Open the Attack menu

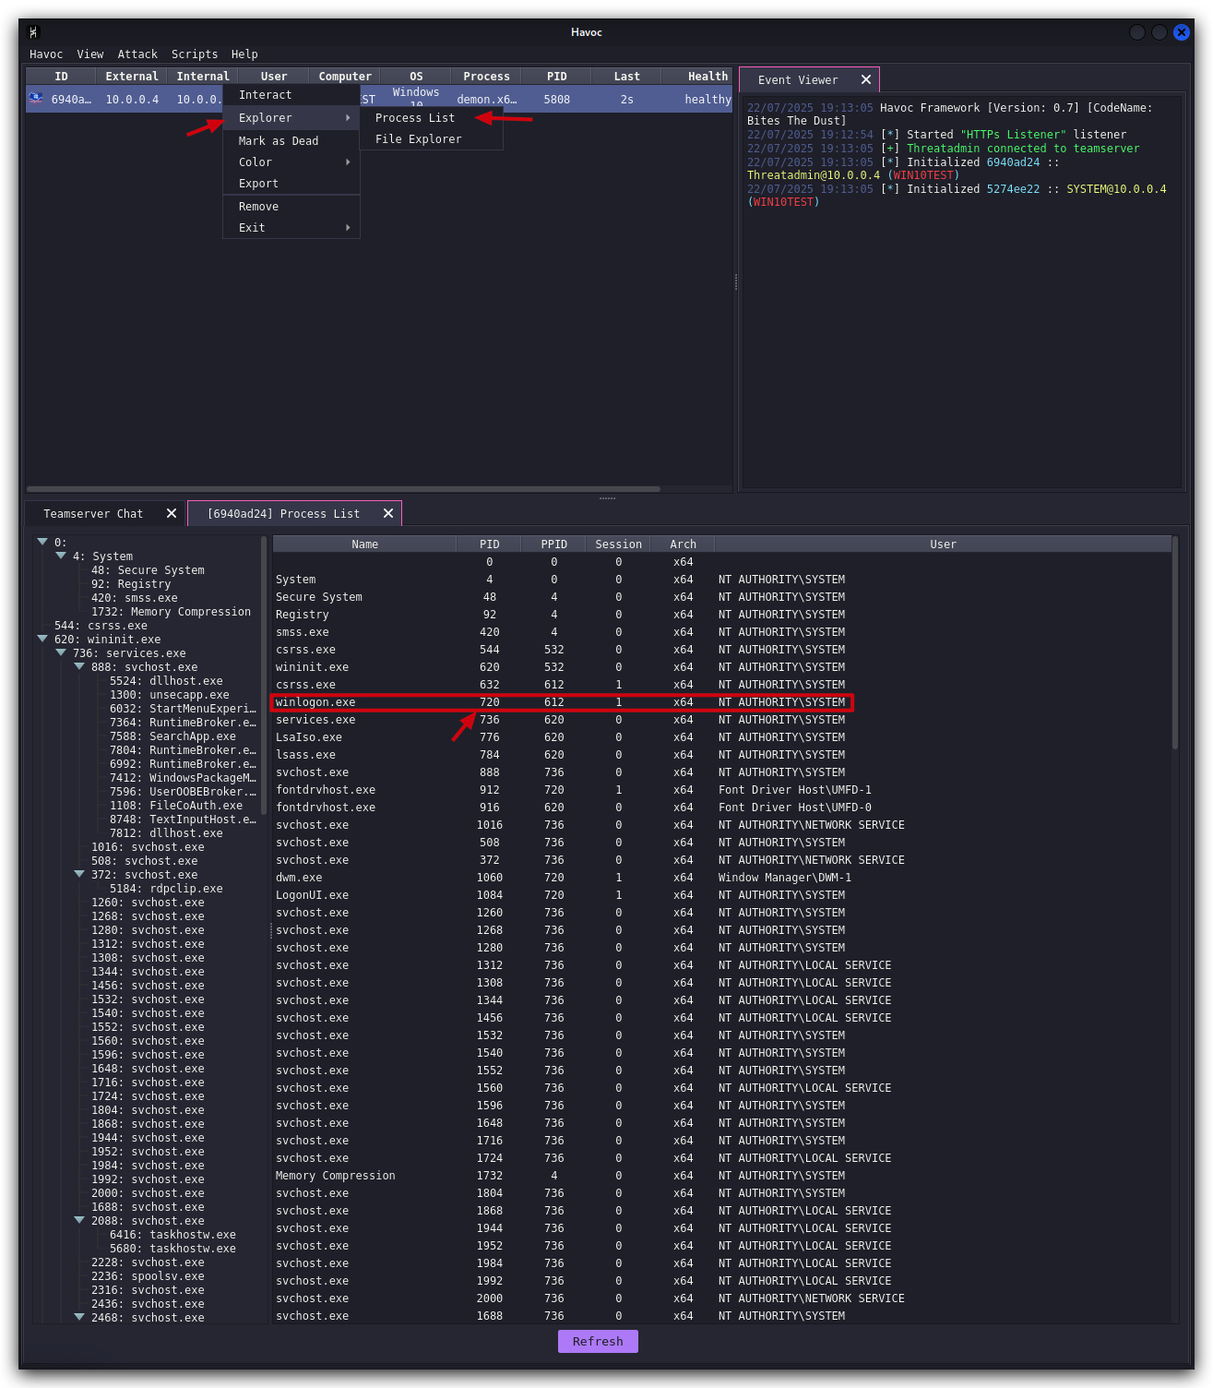[x=137, y=54]
